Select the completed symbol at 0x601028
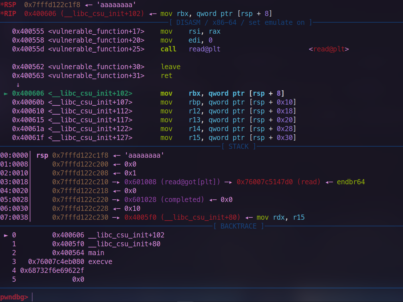This screenshot has width=403, height=302. 182,199
